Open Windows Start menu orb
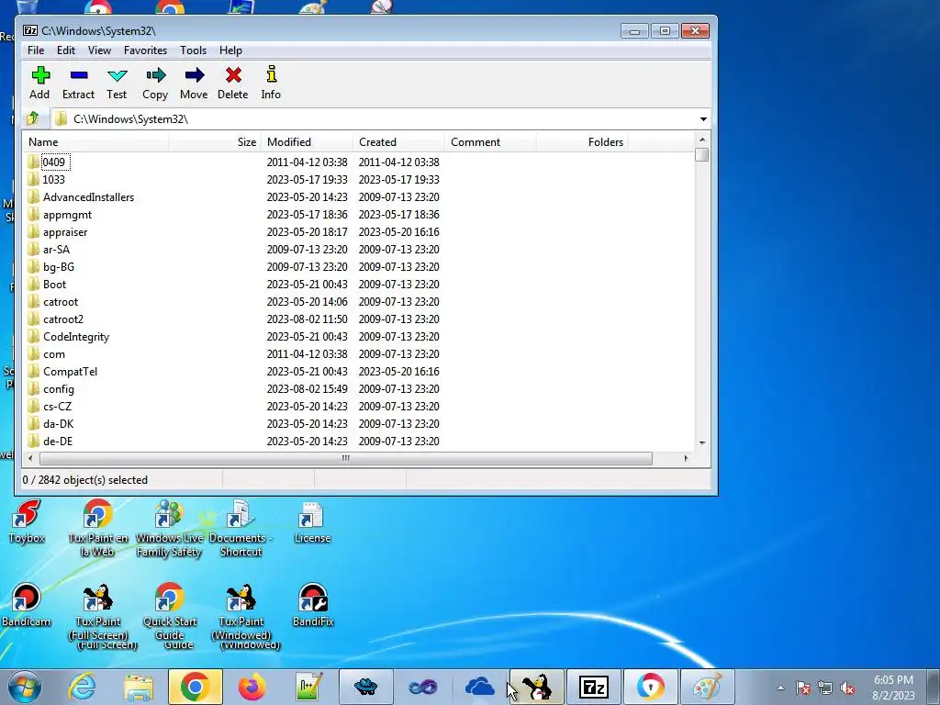 coord(25,687)
